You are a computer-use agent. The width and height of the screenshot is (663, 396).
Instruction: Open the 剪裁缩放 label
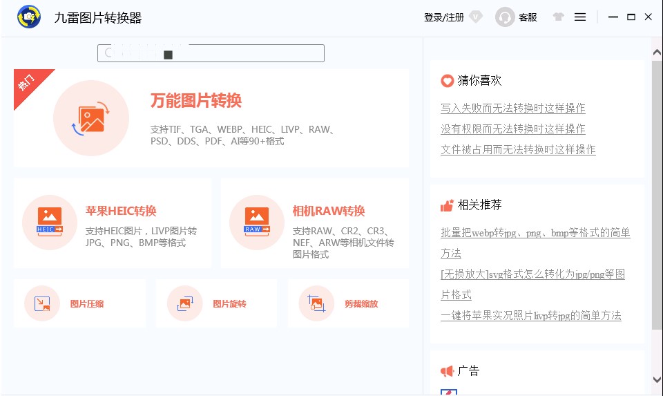tap(361, 304)
